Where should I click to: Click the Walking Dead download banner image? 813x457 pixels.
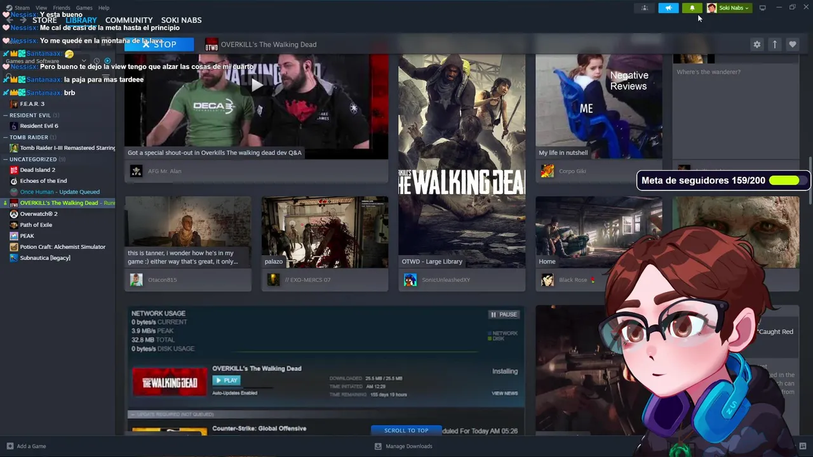point(170,382)
